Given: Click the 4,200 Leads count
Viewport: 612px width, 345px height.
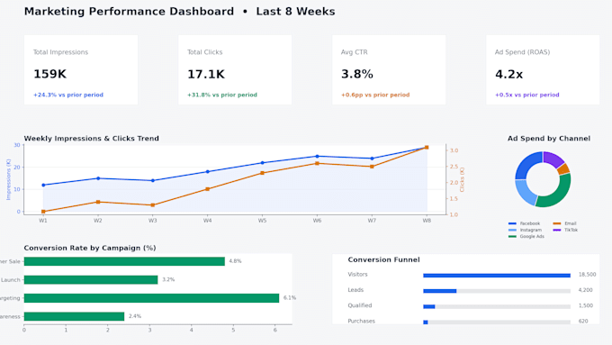Looking at the screenshot, I should click(x=586, y=290).
